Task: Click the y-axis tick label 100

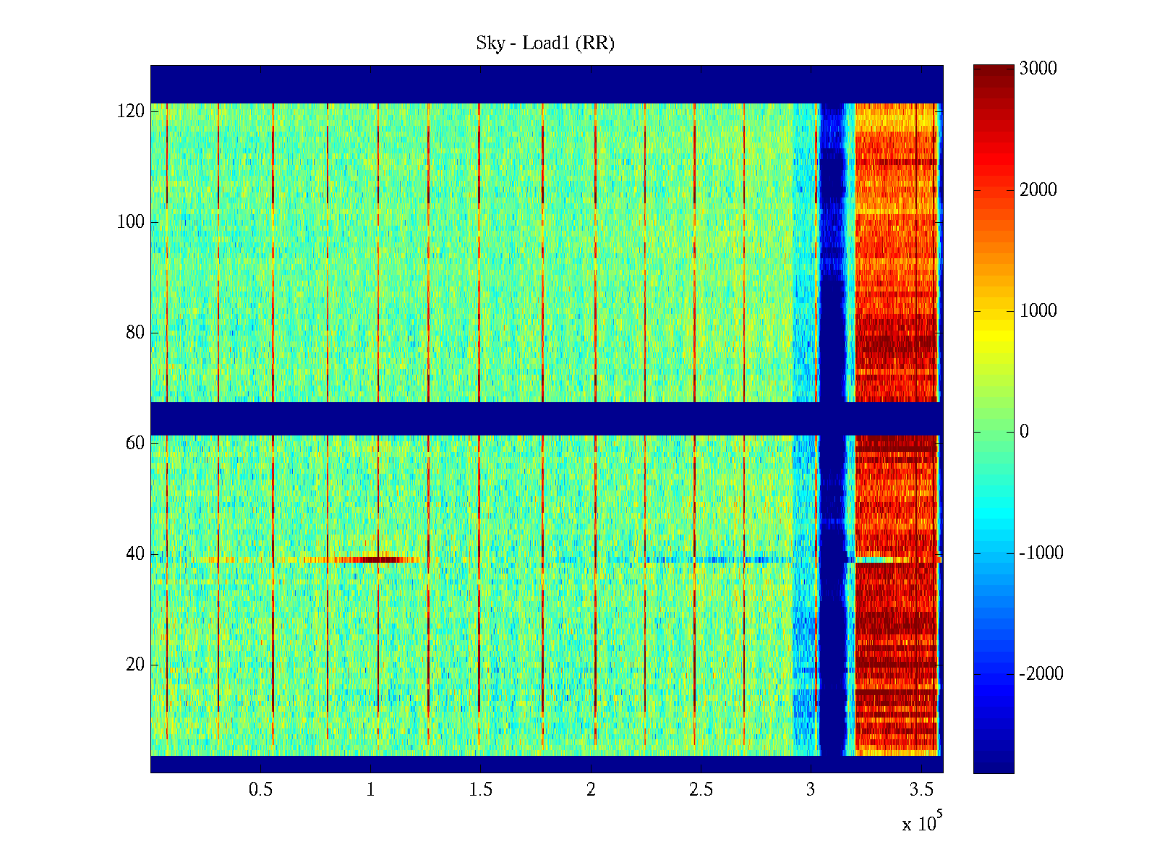Action: (131, 222)
